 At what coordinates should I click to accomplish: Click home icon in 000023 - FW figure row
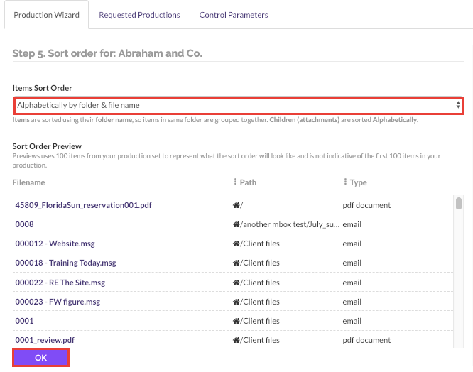(x=236, y=302)
